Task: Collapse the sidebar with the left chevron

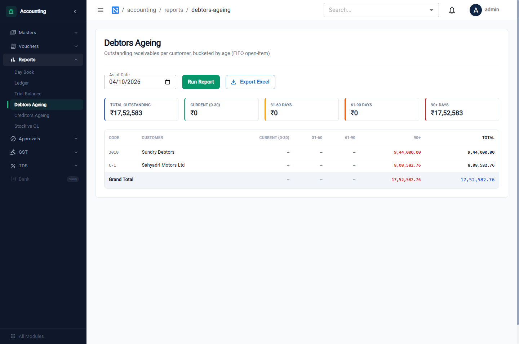Action: 75,12
